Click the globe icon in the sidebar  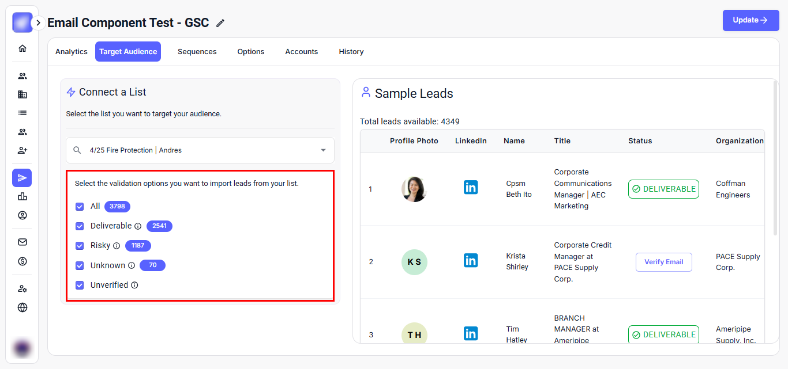(x=22, y=307)
